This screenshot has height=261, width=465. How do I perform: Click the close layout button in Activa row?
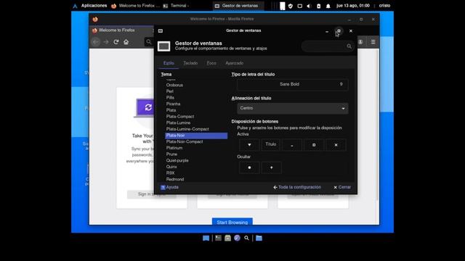336,145
